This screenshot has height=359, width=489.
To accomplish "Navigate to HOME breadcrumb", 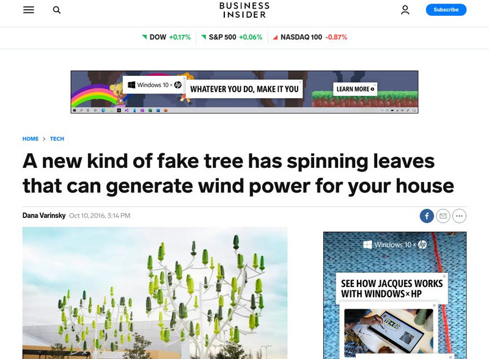I will click(31, 139).
